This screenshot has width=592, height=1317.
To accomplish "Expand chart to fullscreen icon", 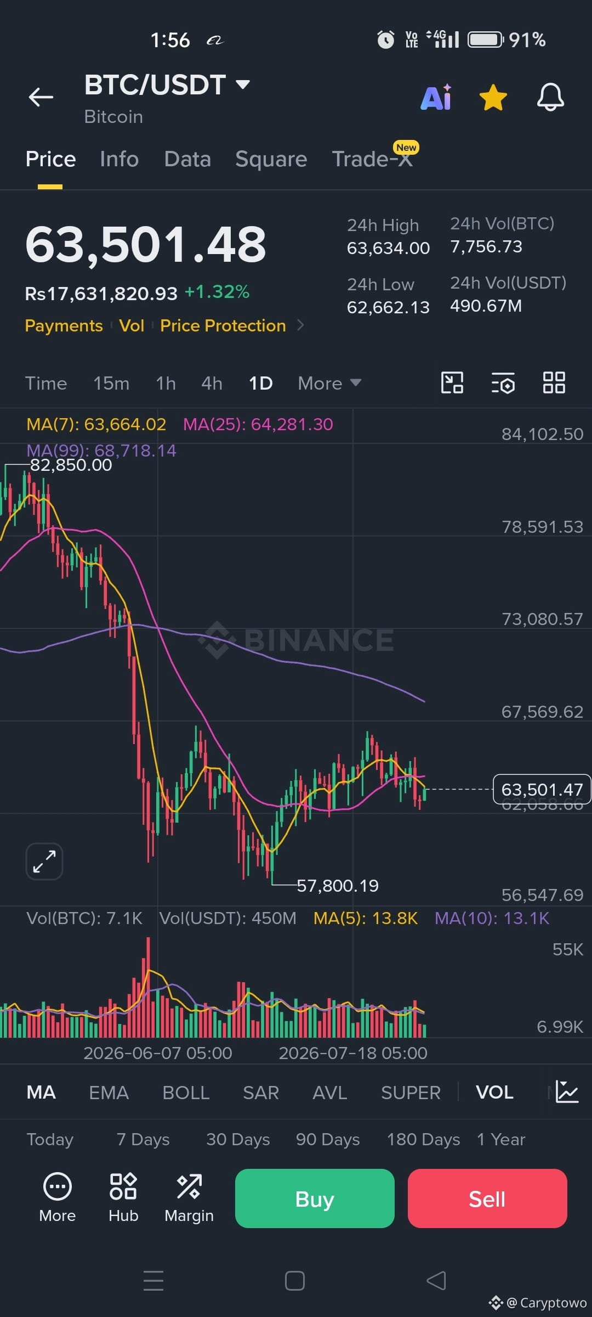I will [x=44, y=861].
